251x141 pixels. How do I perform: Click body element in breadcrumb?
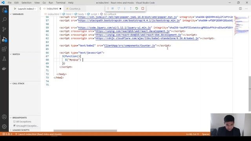(x=81, y=14)
